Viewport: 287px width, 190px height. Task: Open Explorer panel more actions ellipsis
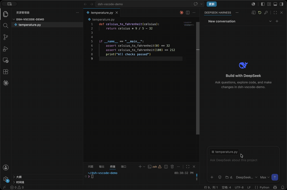tap(77, 13)
